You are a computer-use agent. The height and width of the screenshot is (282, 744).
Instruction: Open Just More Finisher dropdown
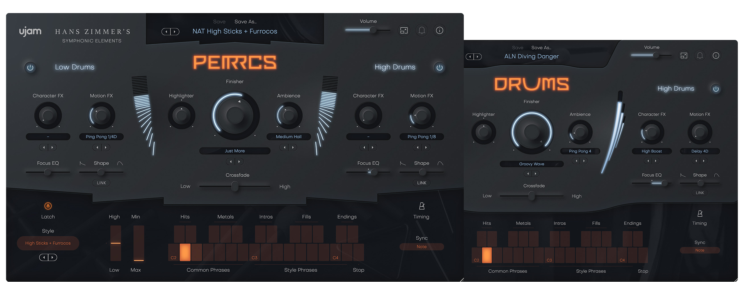click(x=235, y=151)
